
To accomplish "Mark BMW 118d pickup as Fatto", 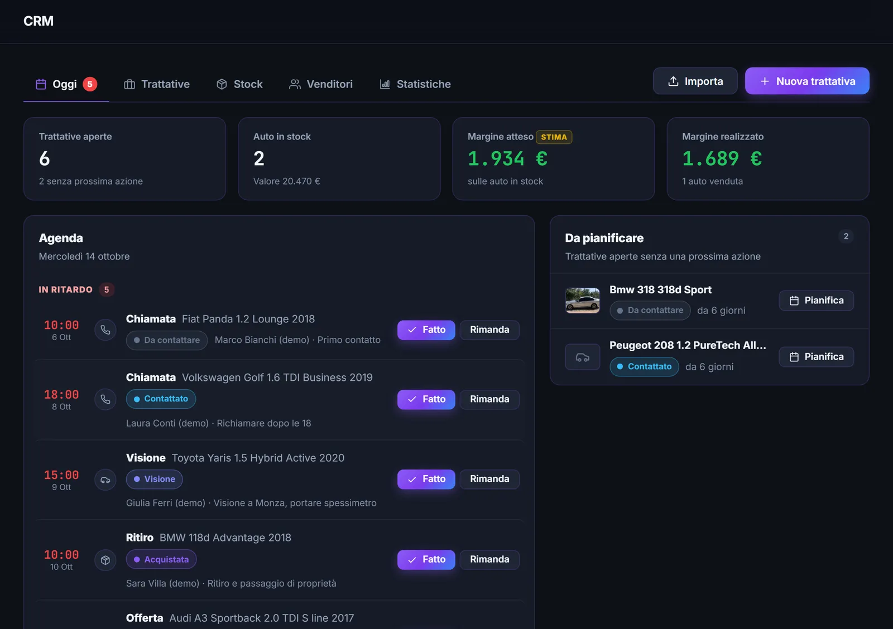I will pyautogui.click(x=426, y=559).
